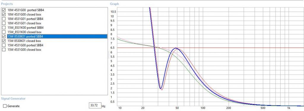
Task: Uncheck 18W 4531G00 ported SBB4 checkbox
Action: click(4, 10)
